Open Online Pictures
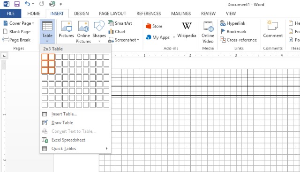Image resolution: width=300 pixels, height=172 pixels. tap(83, 32)
